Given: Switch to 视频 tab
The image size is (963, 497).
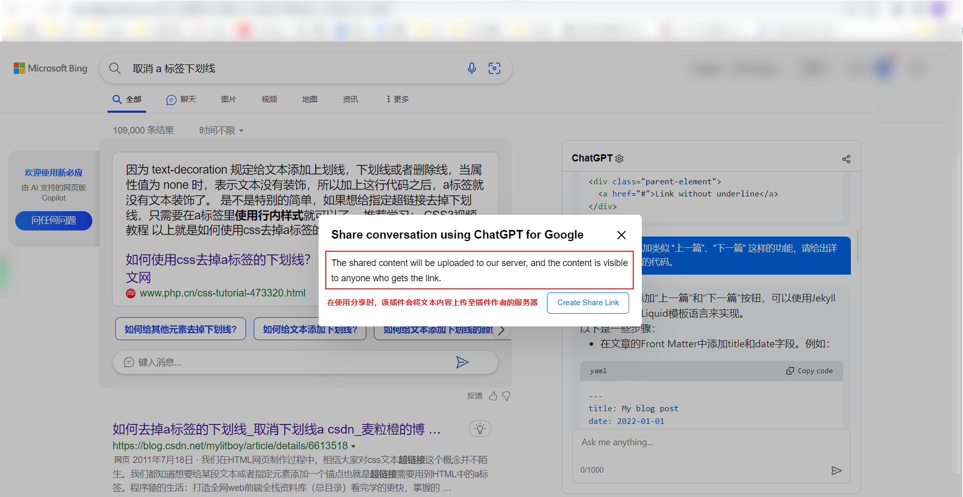Looking at the screenshot, I should point(269,100).
